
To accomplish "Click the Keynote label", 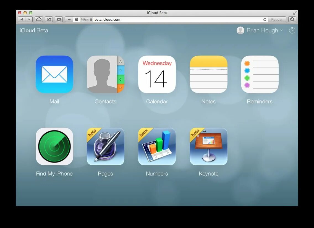I will tap(208, 174).
